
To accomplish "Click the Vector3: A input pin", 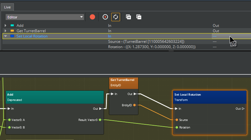I will point(9,120).
